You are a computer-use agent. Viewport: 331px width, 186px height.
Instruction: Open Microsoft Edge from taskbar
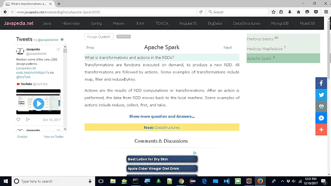coord(204,181)
